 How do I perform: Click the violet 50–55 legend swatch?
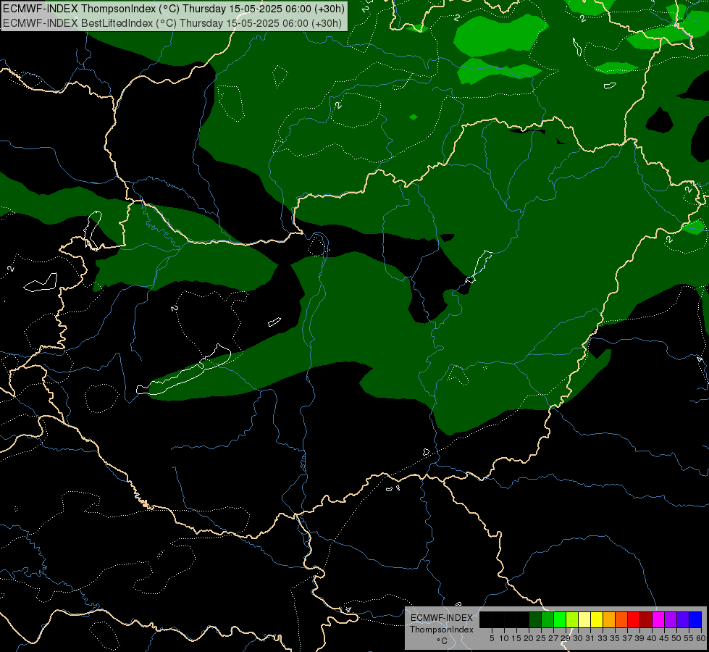(683, 619)
